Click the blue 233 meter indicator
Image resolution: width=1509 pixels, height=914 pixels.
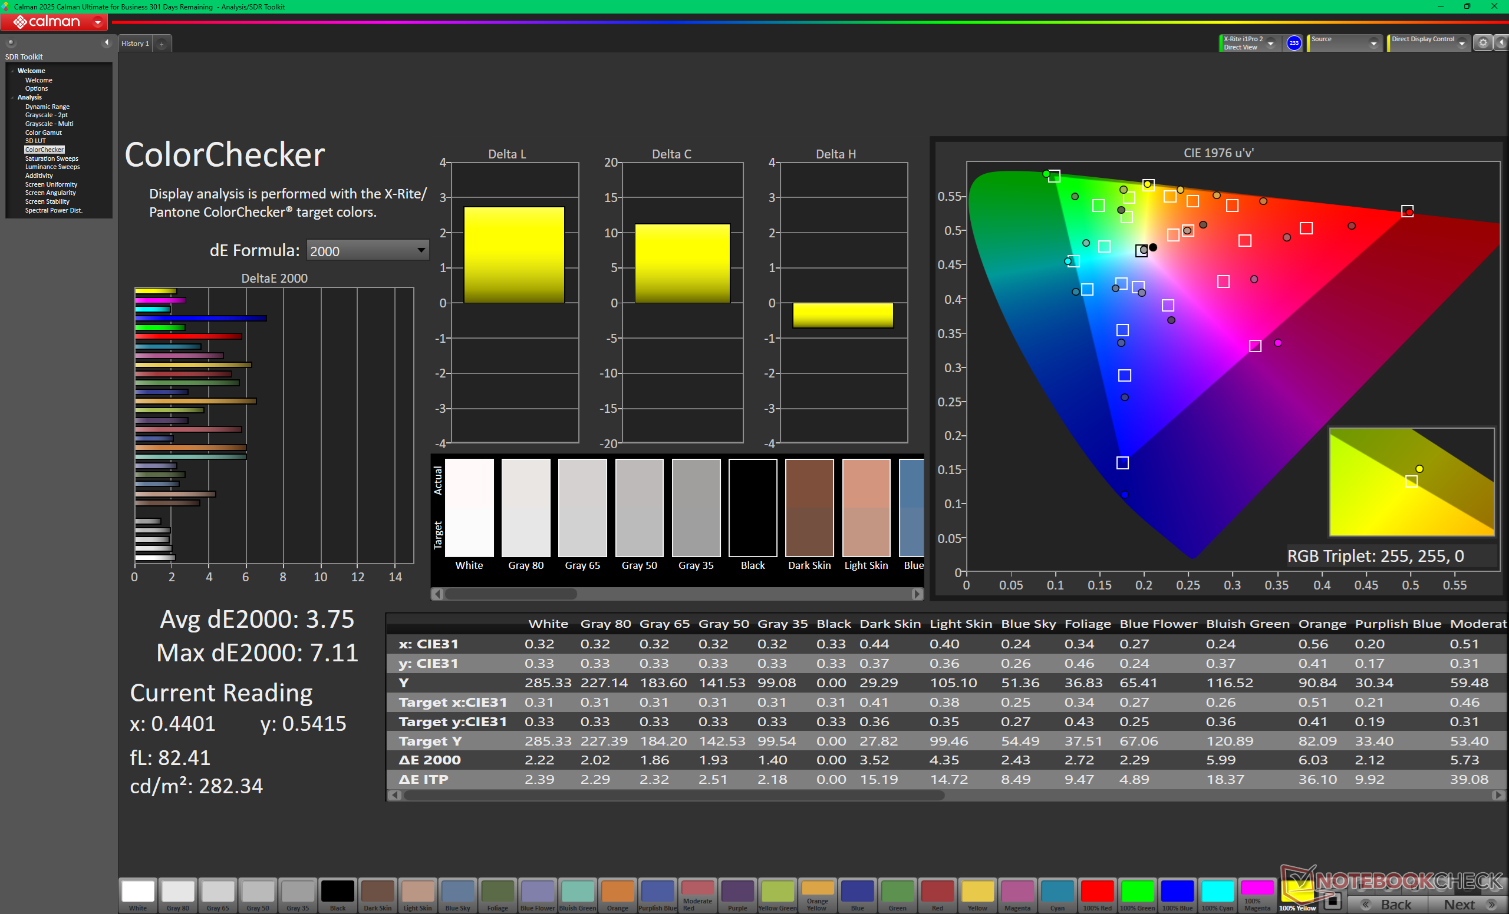tap(1293, 43)
